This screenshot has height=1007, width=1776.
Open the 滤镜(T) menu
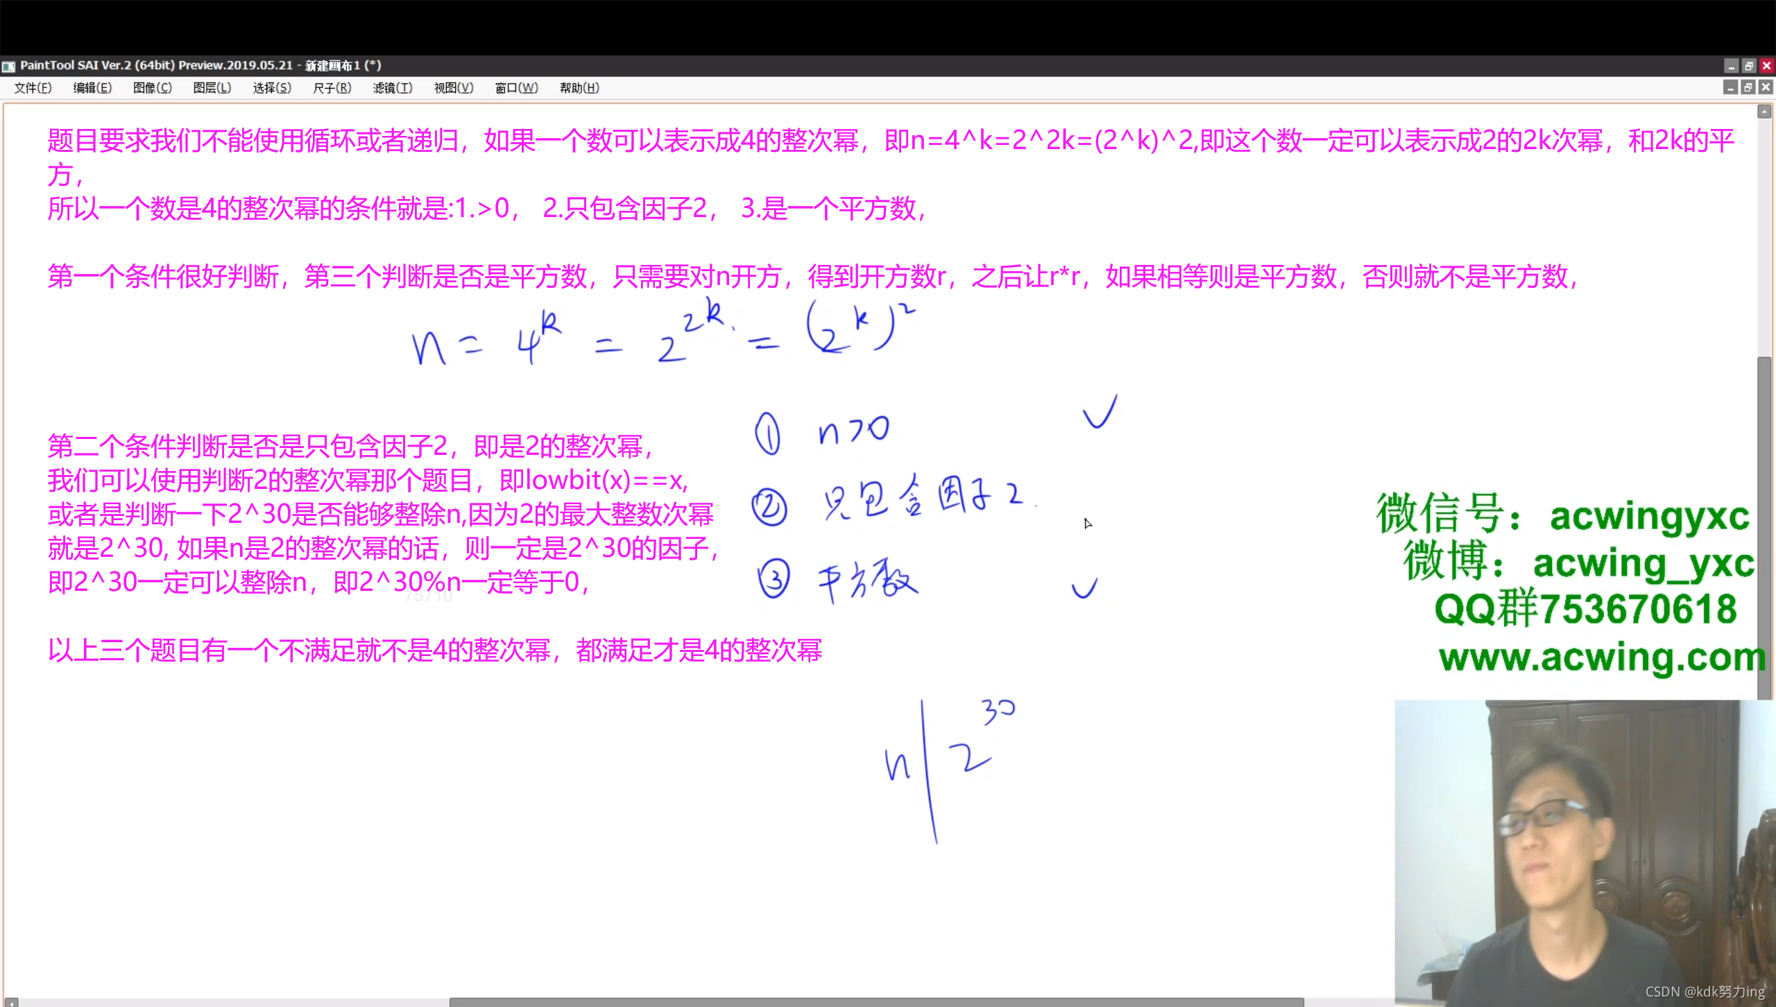coord(393,88)
